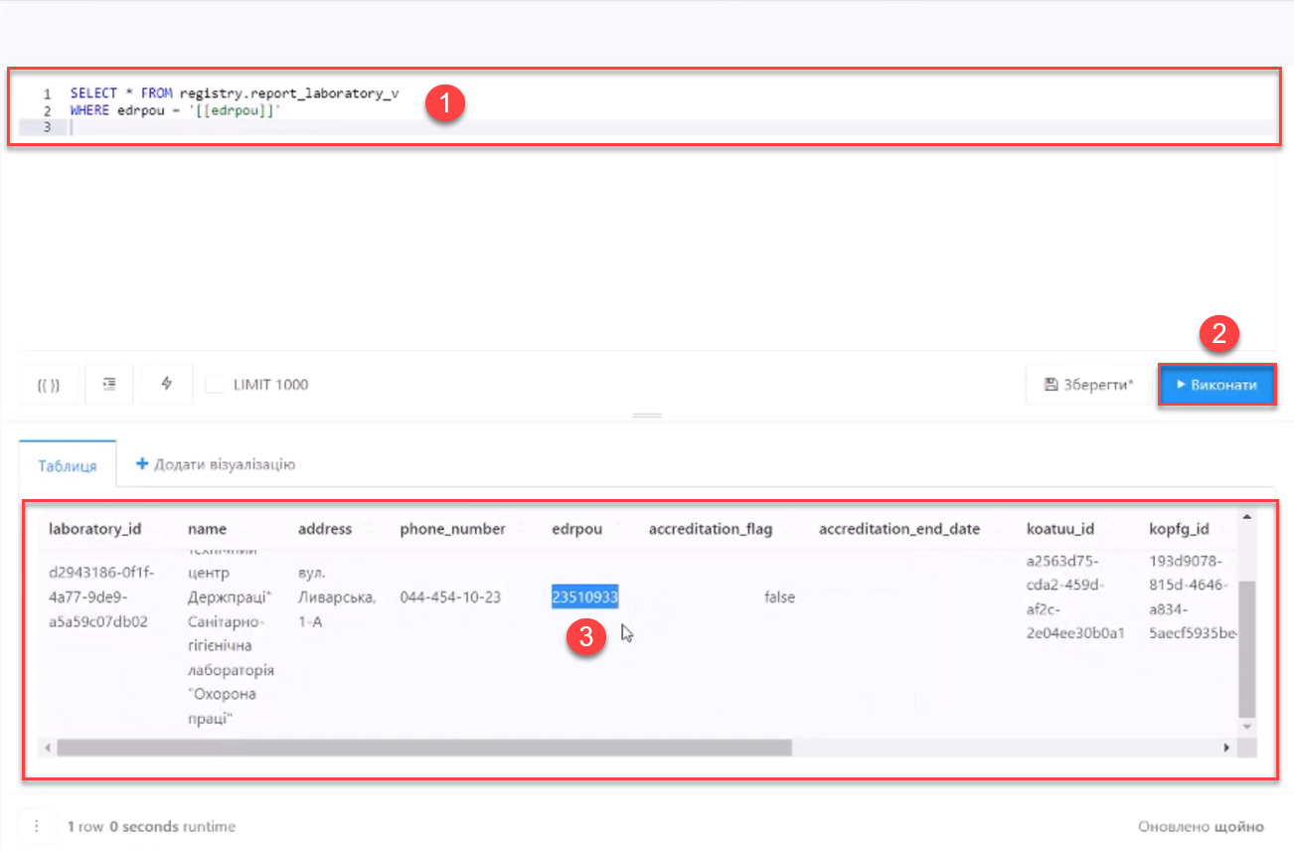Switch to the Таблиця tab
This screenshot has width=1294, height=853.
[68, 465]
